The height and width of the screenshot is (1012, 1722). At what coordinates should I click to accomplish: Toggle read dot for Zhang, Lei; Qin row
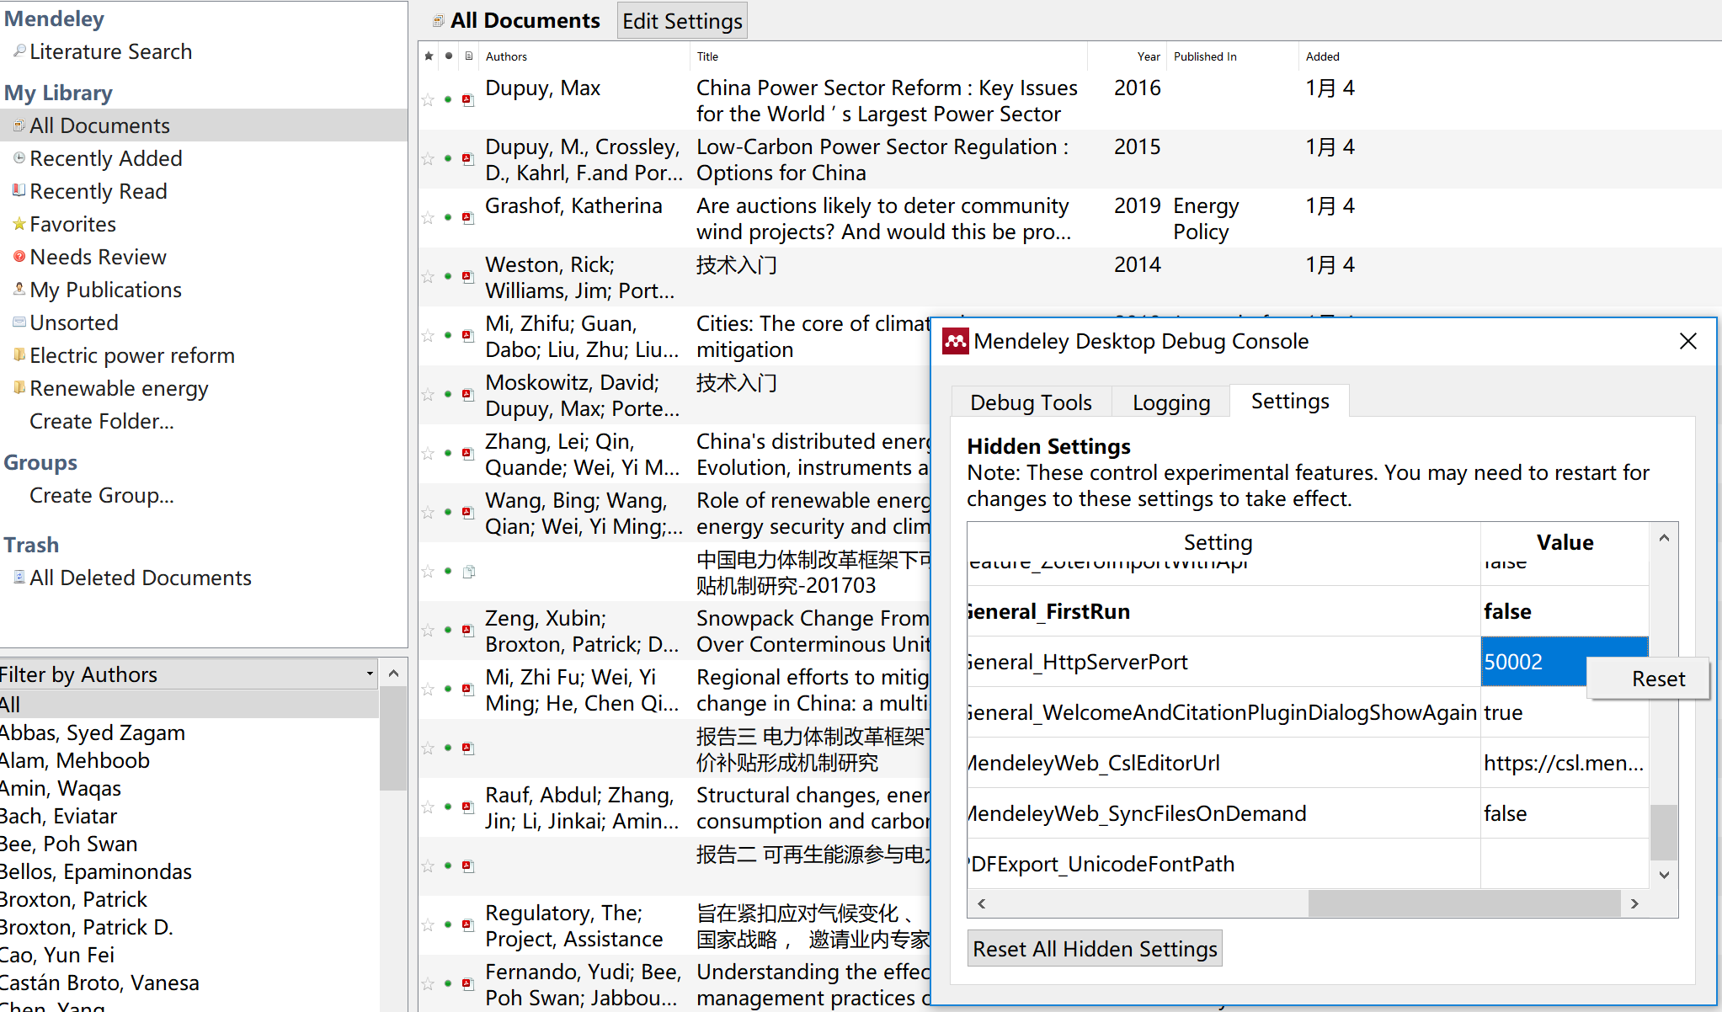(x=448, y=454)
